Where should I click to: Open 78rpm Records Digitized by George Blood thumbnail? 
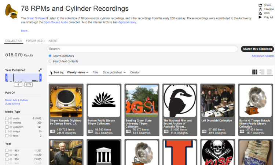66,101
